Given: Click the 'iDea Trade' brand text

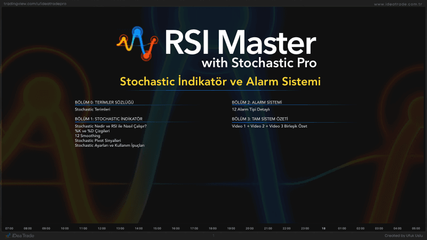Looking at the screenshot, I should click(x=23, y=236).
